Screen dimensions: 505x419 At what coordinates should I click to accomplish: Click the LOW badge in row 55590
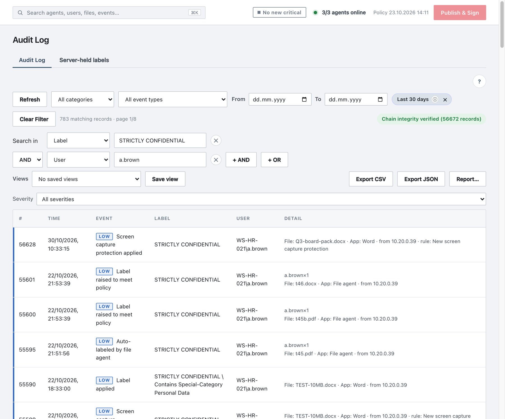pos(104,380)
